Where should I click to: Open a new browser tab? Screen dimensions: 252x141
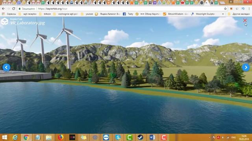pos(222,3)
